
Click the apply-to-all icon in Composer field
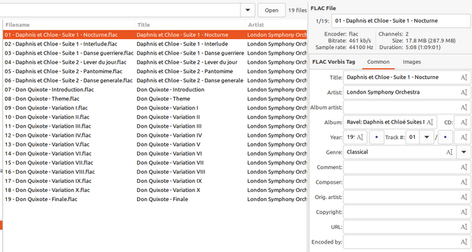[464, 182]
